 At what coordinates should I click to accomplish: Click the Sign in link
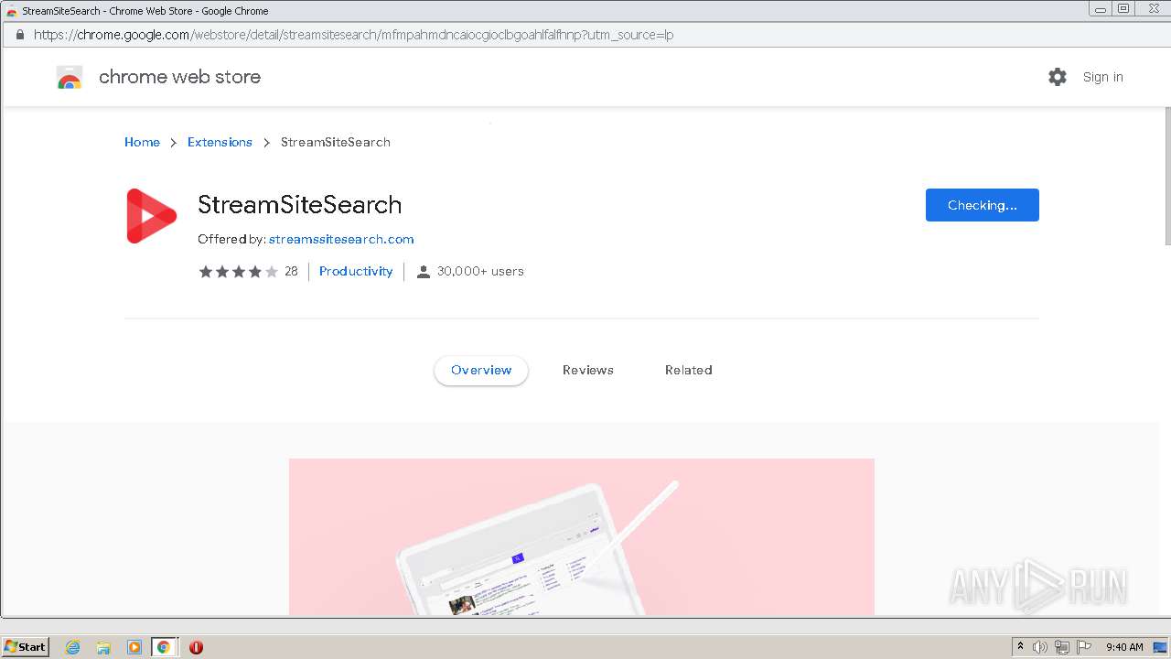tap(1103, 77)
